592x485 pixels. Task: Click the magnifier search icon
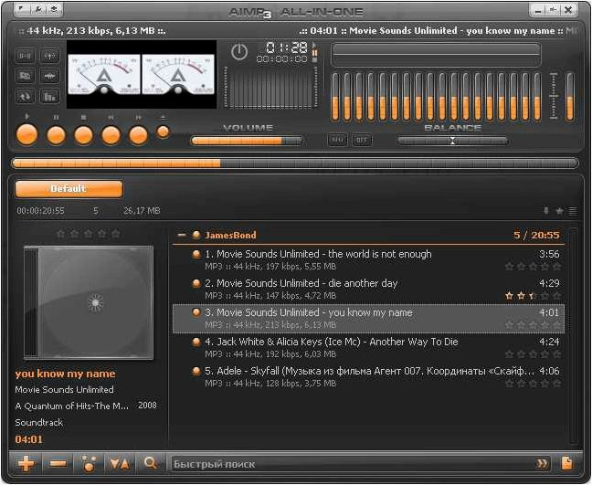(150, 463)
